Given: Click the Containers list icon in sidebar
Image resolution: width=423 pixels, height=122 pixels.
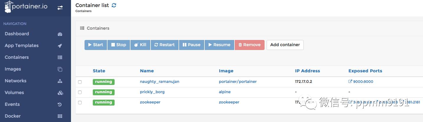Looking at the screenshot, I should 60,58.
